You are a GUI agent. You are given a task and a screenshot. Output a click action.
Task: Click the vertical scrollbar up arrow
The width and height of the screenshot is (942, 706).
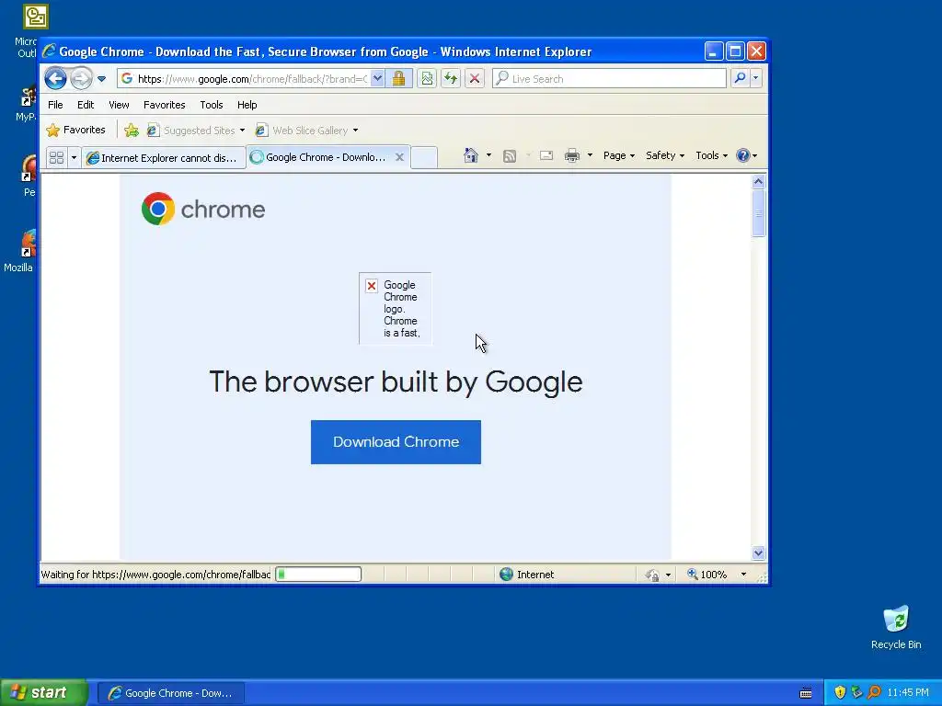[x=758, y=181]
